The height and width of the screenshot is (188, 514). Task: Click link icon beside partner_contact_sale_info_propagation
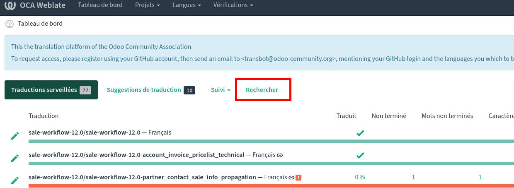point(291,178)
